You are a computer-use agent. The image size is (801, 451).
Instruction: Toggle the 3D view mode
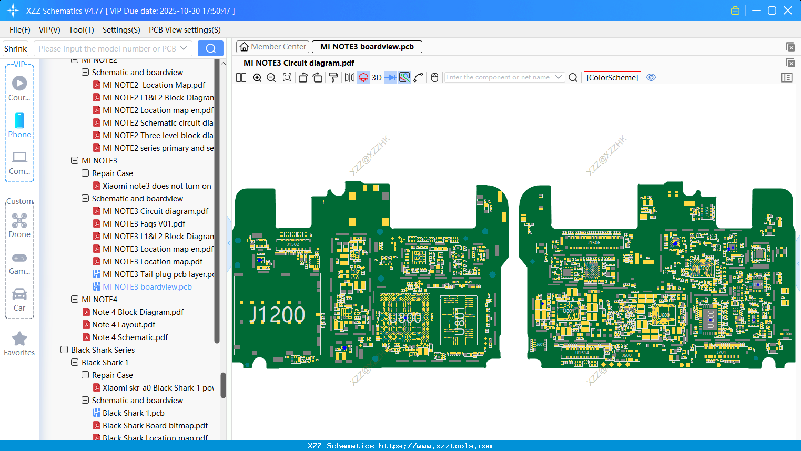point(377,78)
